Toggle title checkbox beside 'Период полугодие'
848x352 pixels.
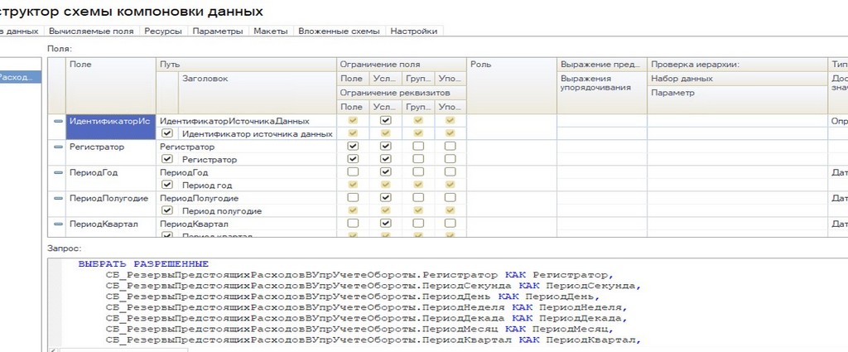click(x=167, y=210)
